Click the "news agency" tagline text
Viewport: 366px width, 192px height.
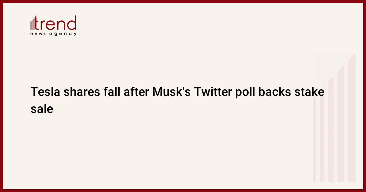click(x=53, y=34)
